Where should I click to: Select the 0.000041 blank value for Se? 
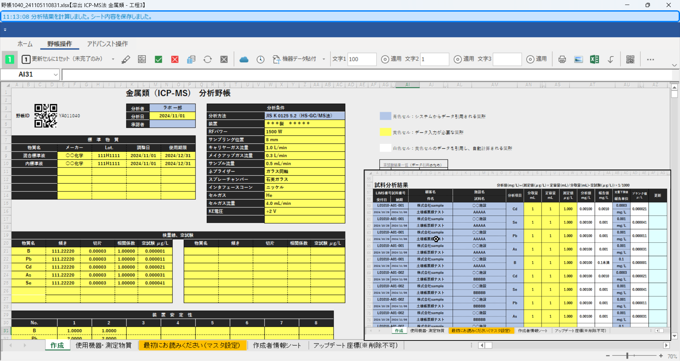click(155, 283)
